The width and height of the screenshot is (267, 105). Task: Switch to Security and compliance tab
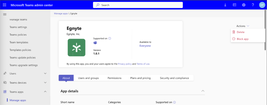point(174,78)
